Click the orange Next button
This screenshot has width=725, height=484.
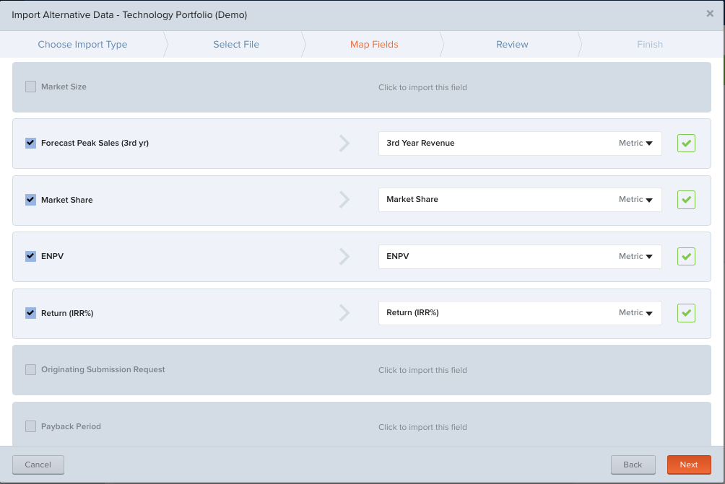click(688, 465)
